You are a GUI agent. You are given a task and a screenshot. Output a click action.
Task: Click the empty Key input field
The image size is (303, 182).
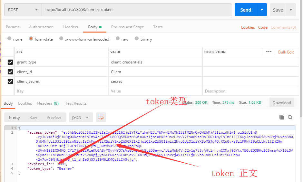pos(62,91)
